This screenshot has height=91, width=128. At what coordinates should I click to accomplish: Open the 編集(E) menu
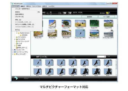[23, 6]
